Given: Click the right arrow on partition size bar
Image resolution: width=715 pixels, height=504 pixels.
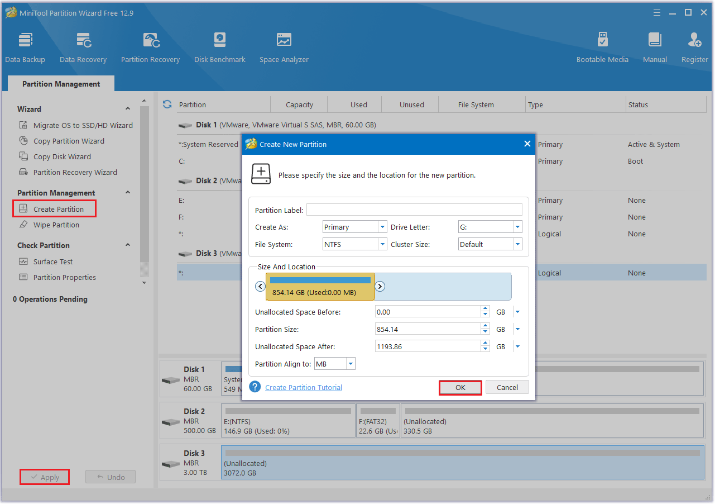Looking at the screenshot, I should (380, 287).
